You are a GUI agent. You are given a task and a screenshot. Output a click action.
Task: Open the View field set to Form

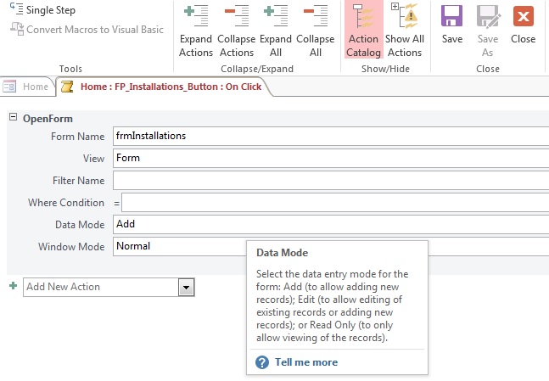coord(331,158)
